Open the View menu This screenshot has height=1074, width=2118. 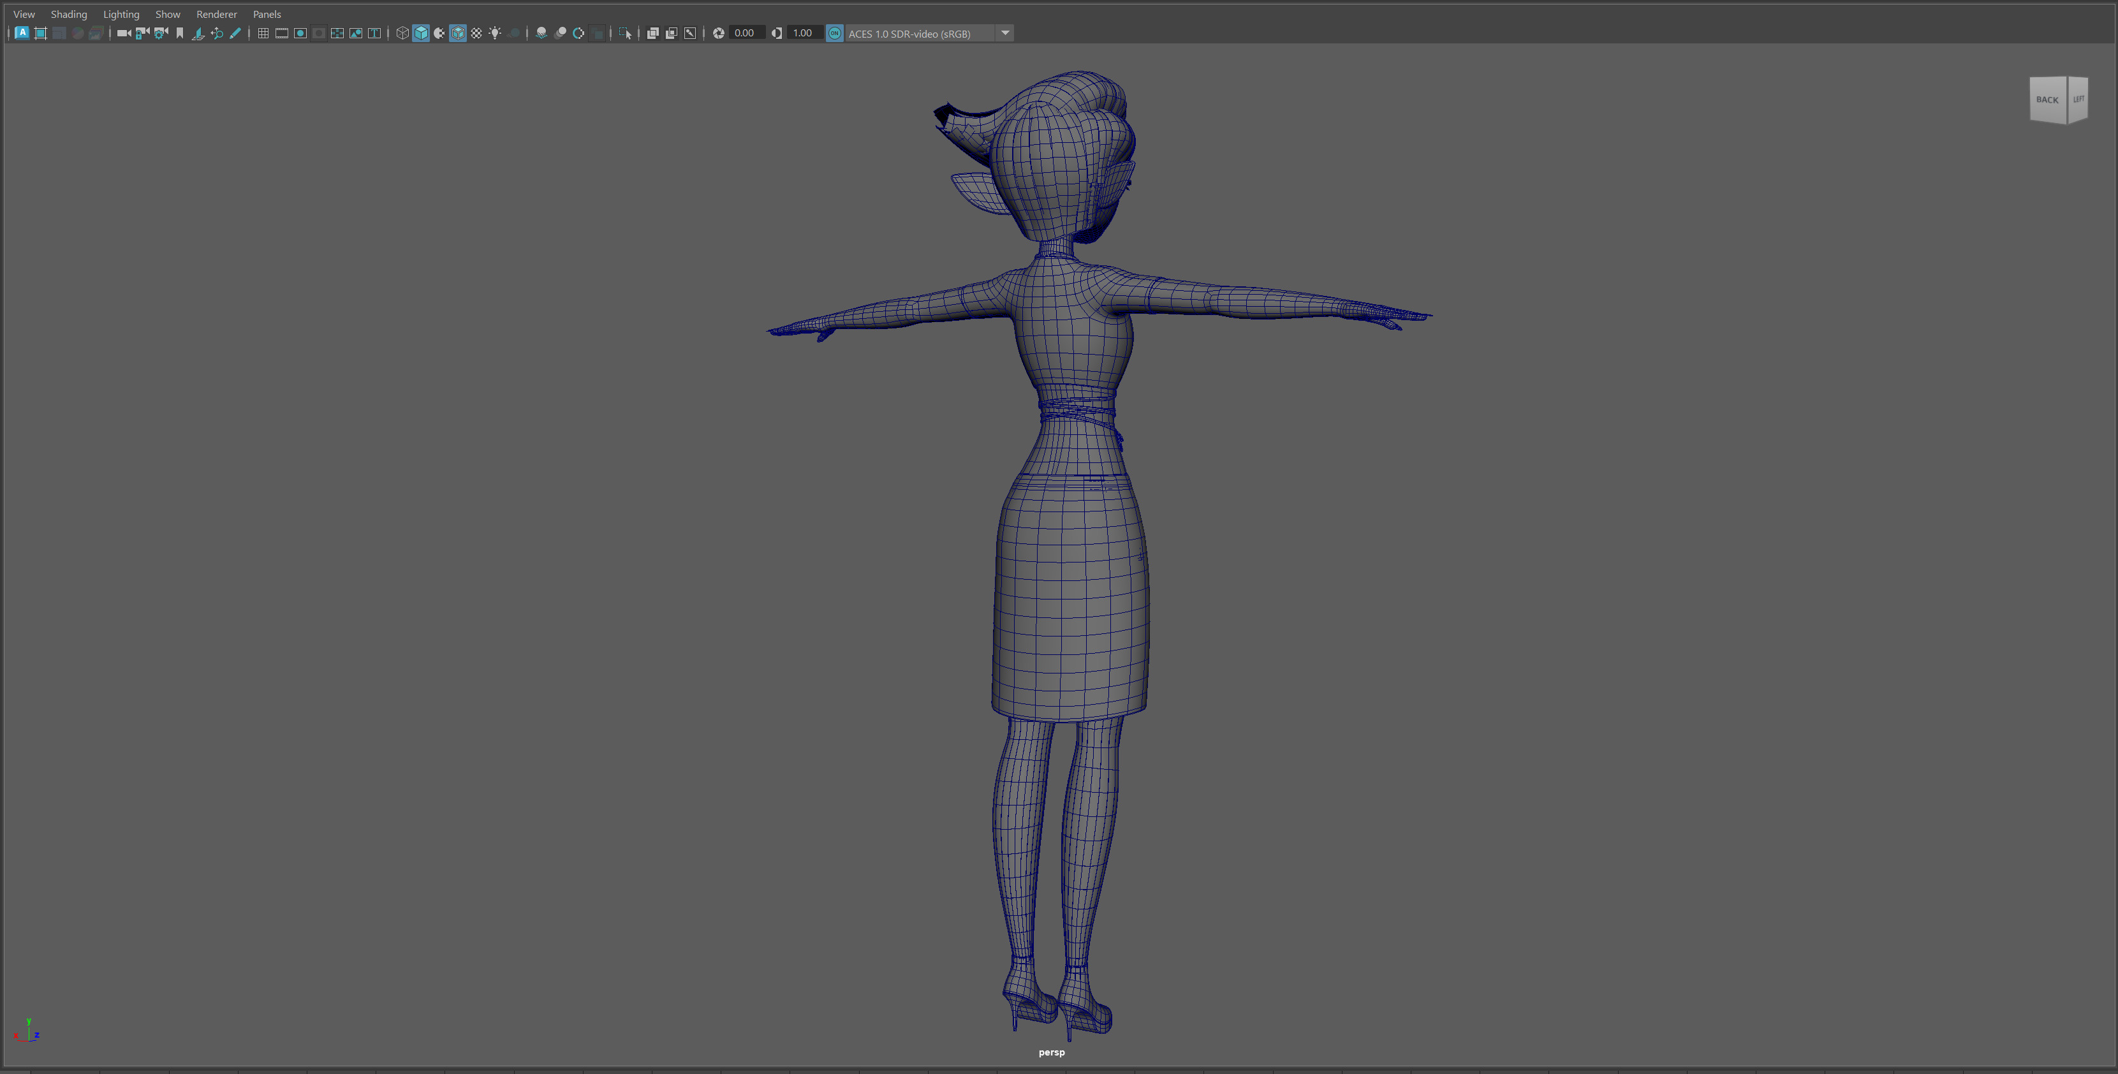click(x=24, y=14)
